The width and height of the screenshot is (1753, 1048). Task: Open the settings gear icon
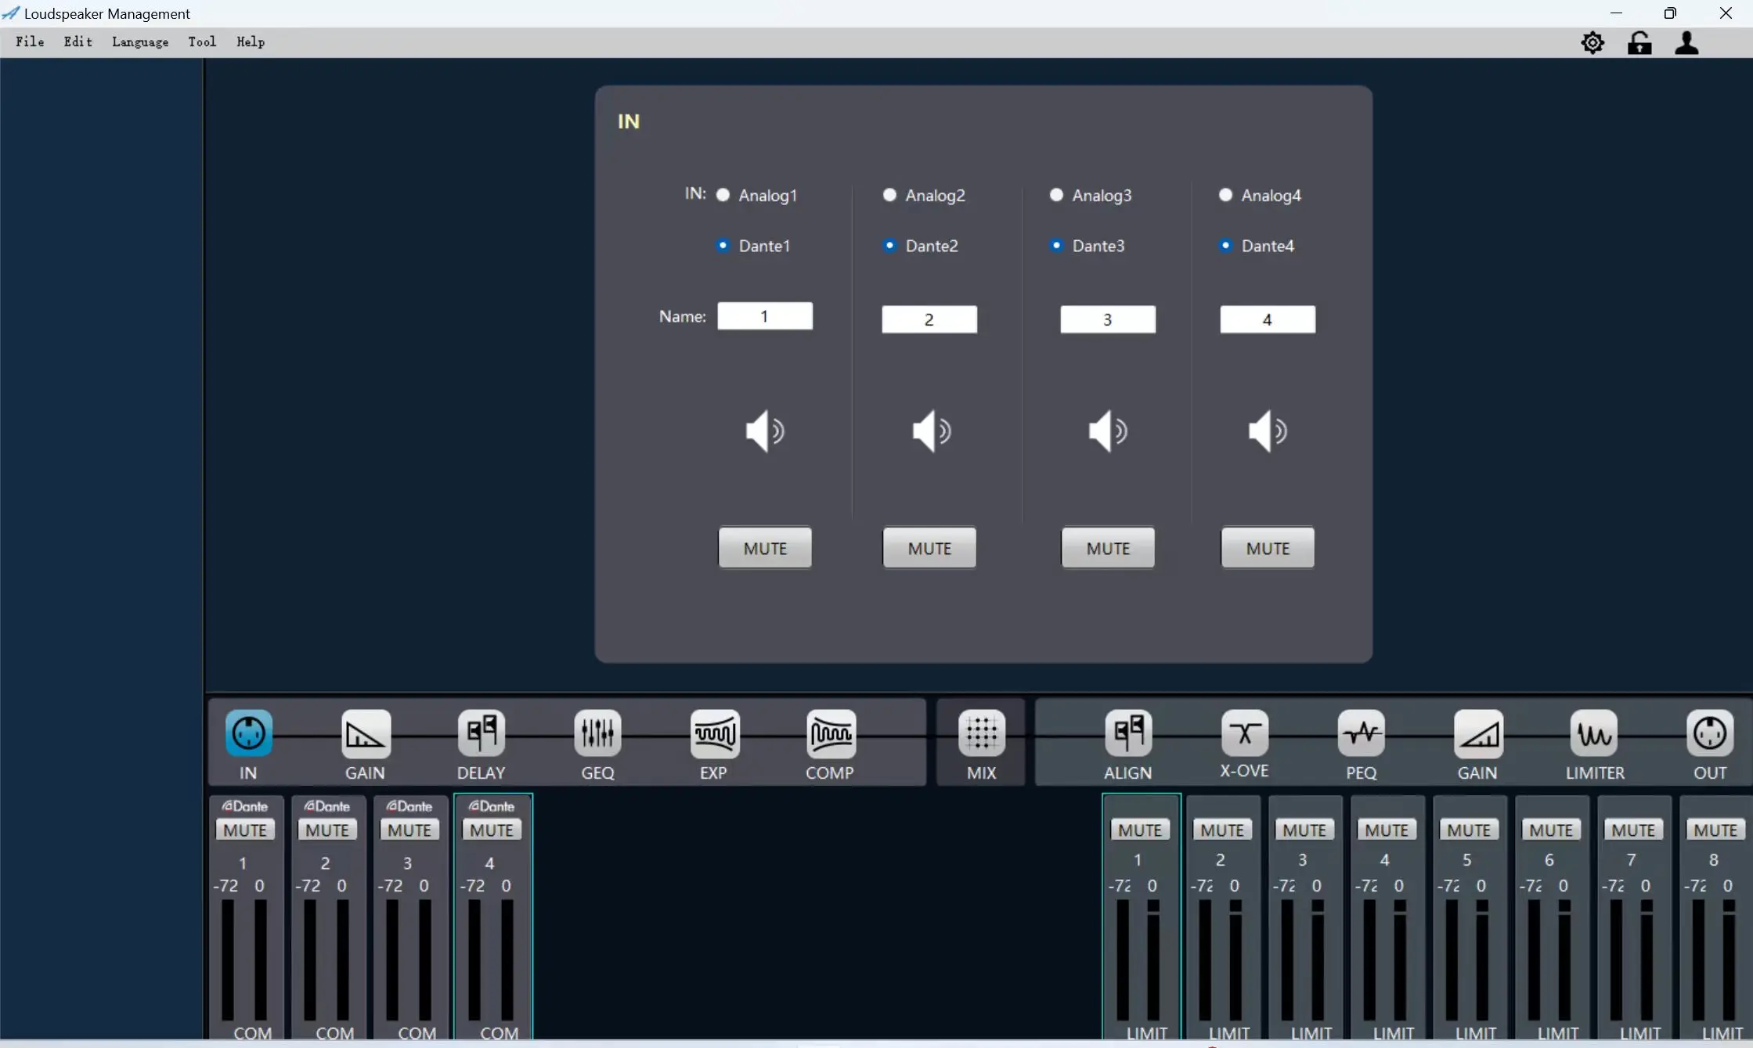pos(1592,43)
